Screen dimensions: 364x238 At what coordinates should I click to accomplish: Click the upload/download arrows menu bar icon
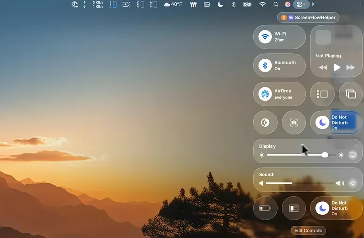coord(85,4)
